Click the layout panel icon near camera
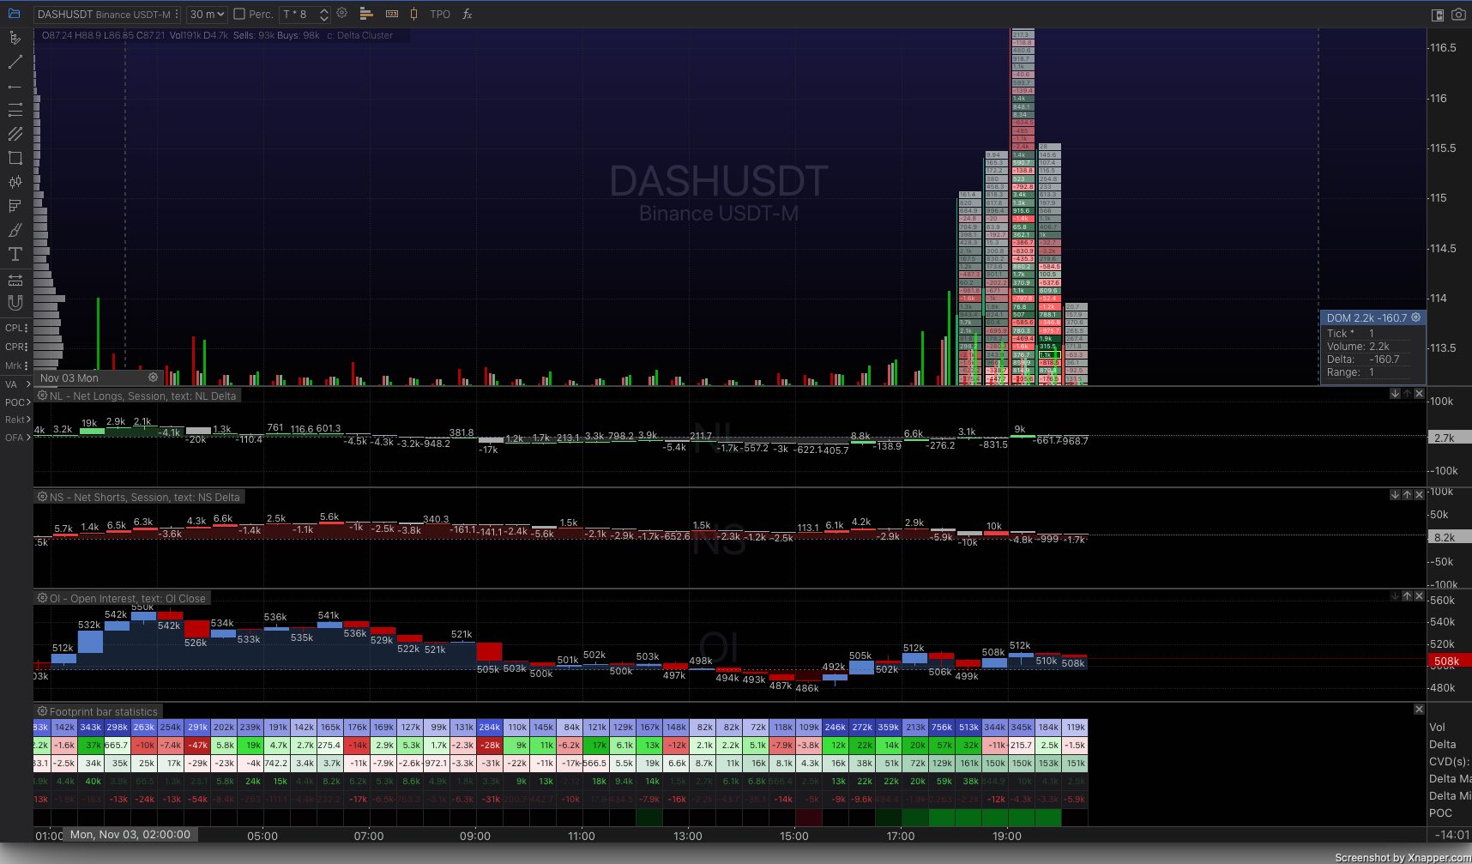Viewport: 1472px width, 864px height. (1438, 15)
